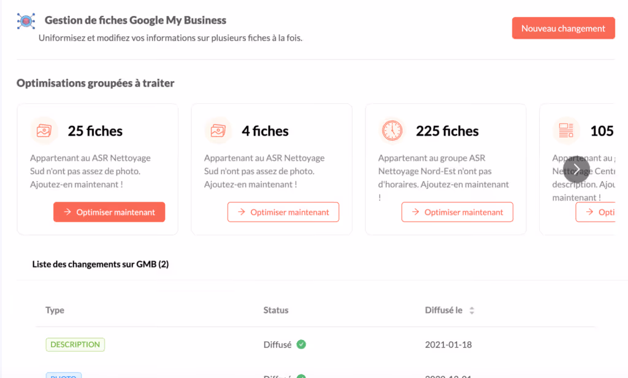Click the Uniformisez et modifiez subtitle text
Viewport: 628px width, 378px height.
point(170,38)
